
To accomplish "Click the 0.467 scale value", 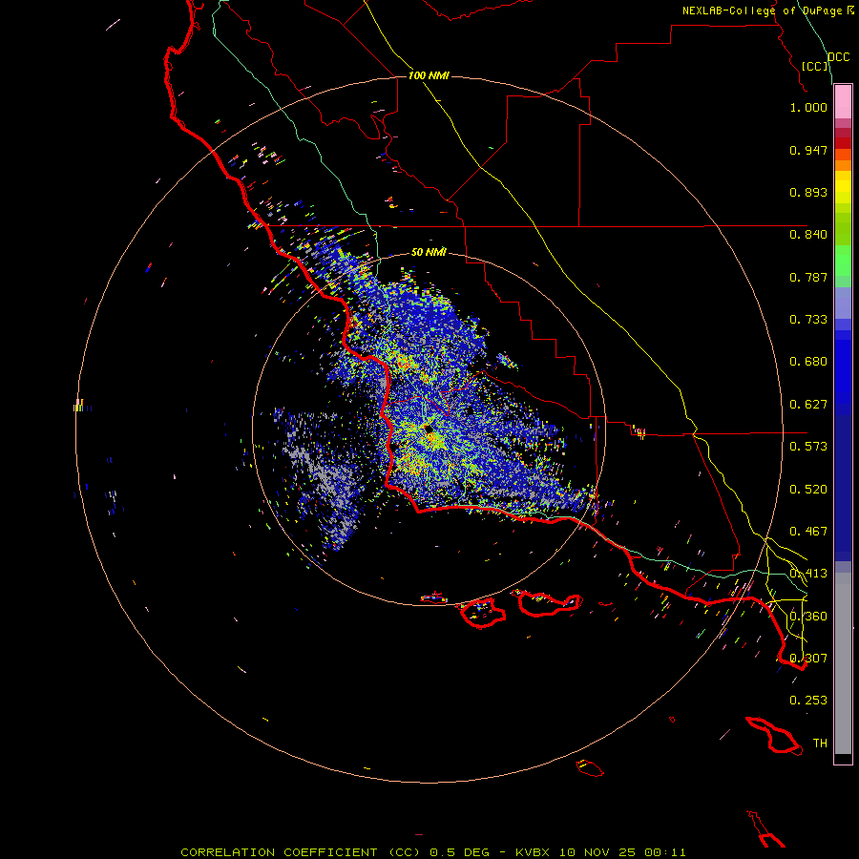I will tap(808, 532).
